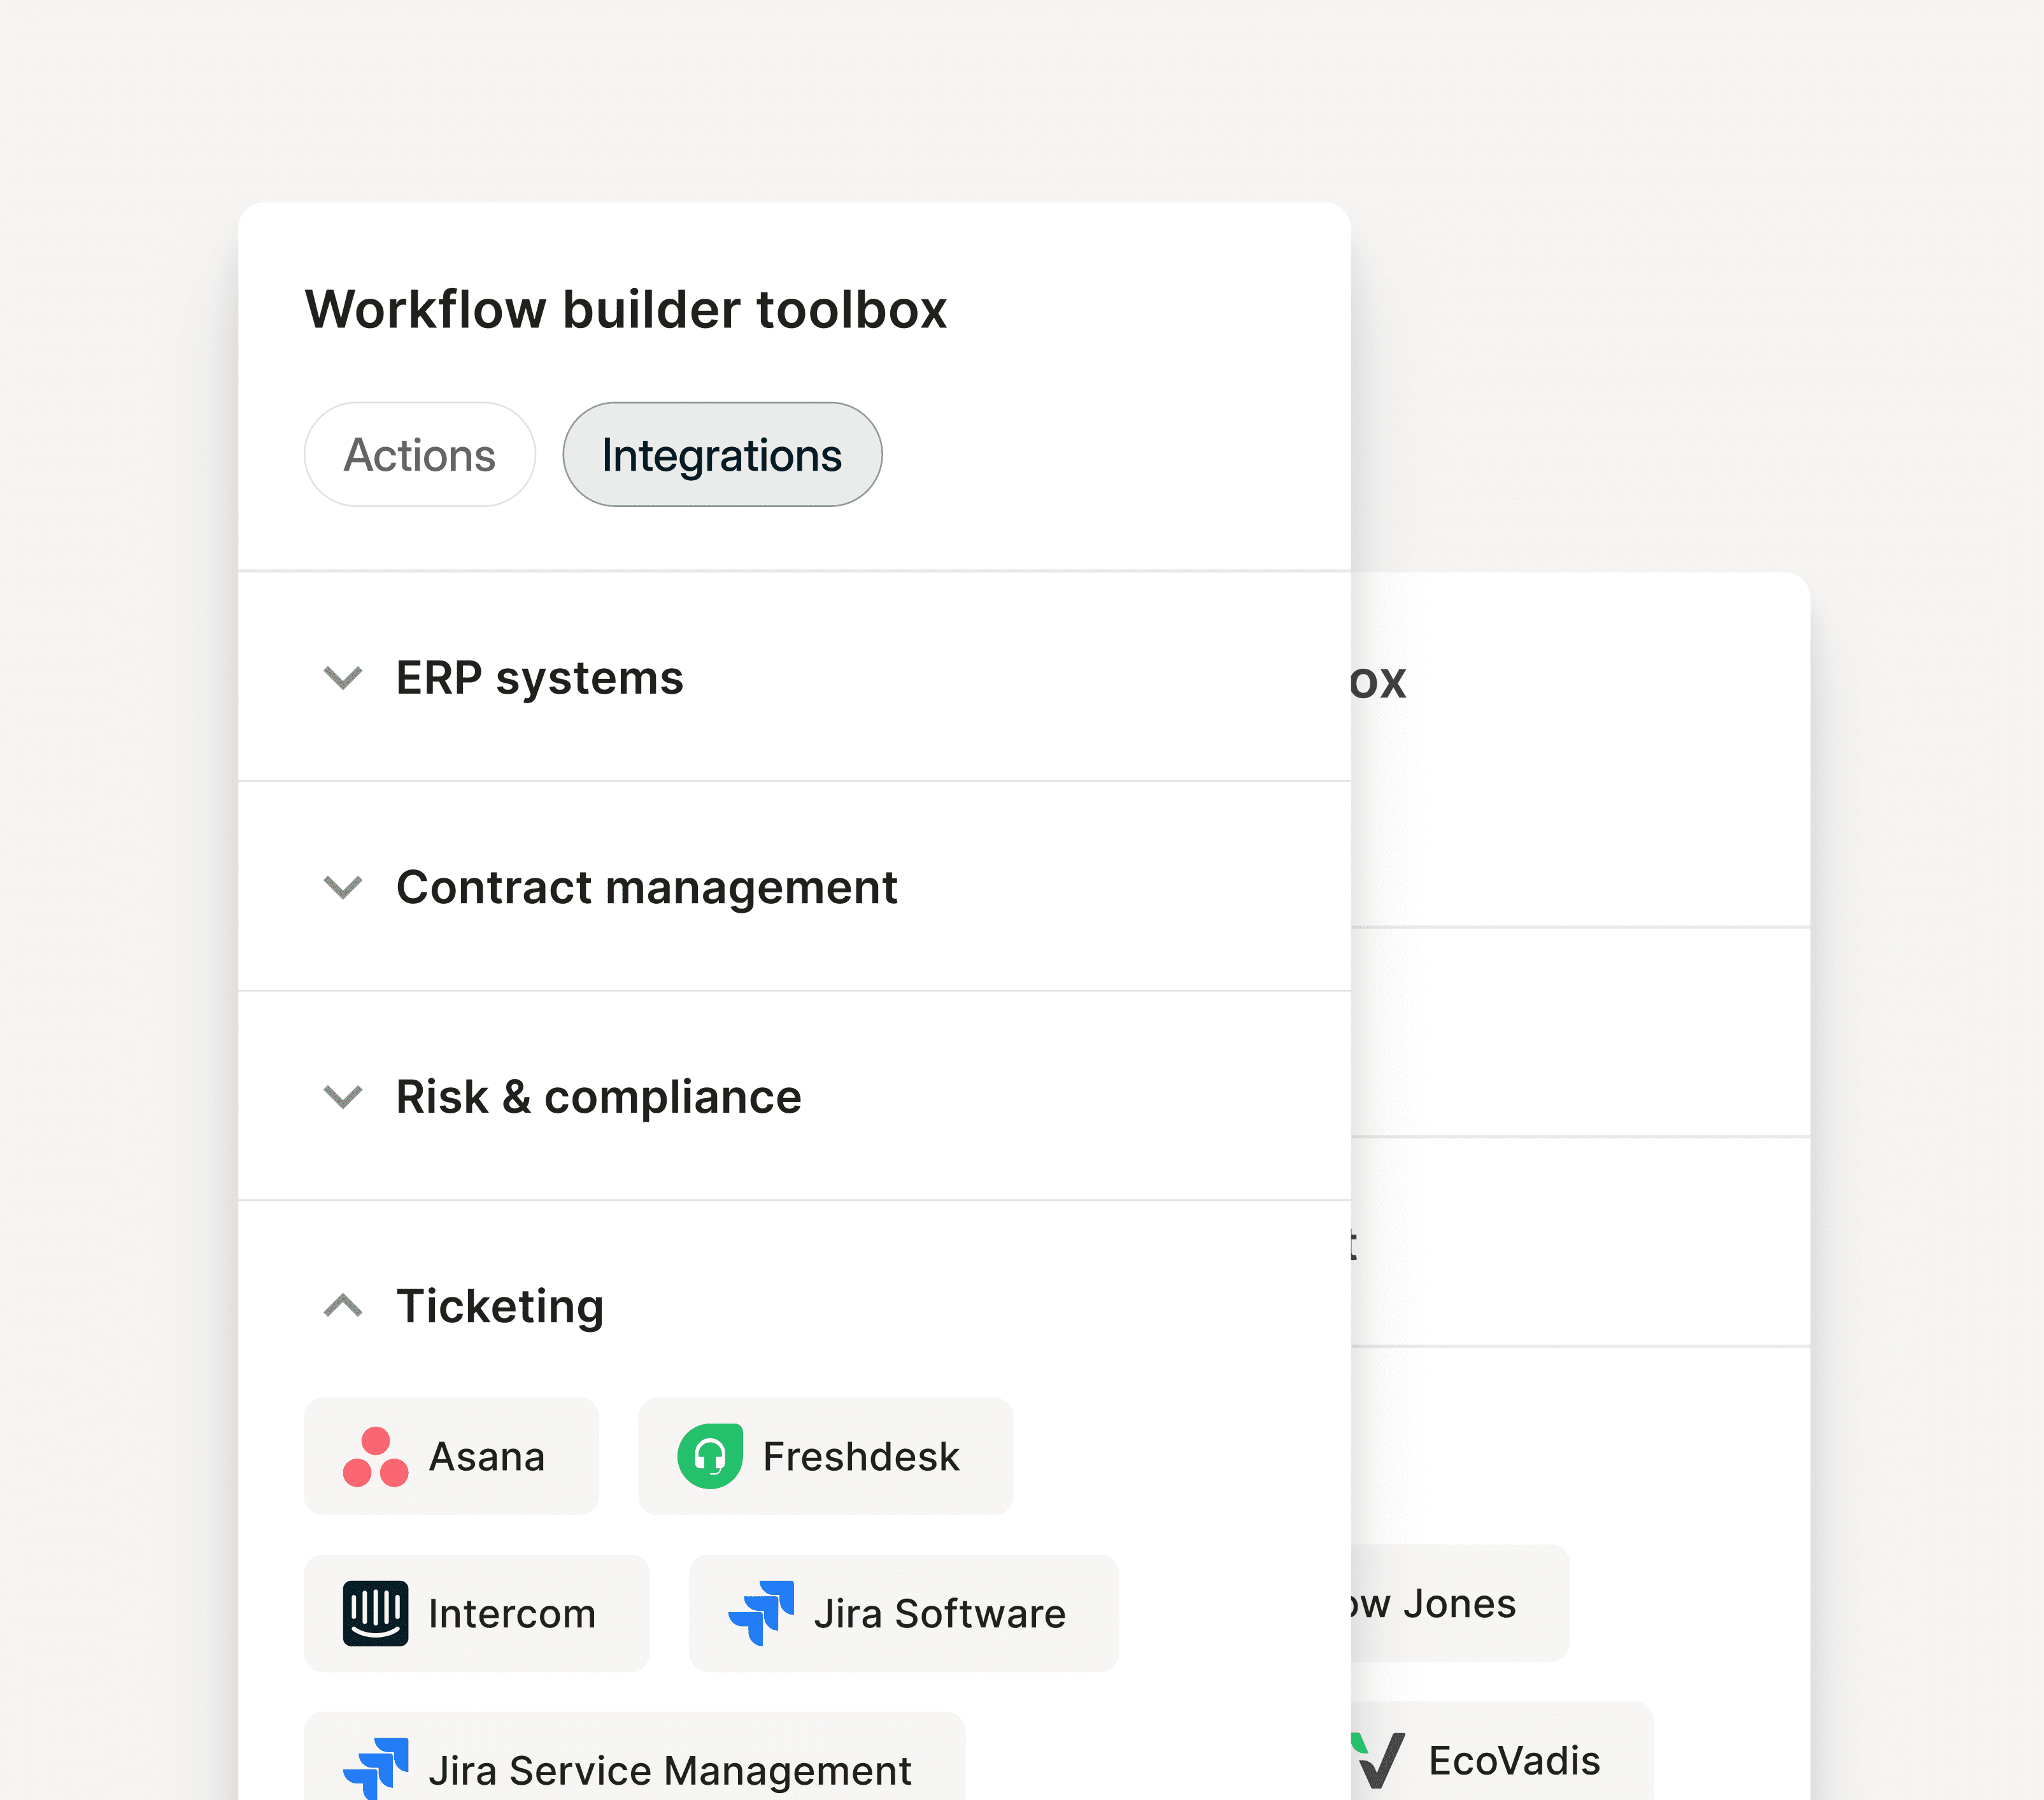Select the Integrations tab
Image resolution: width=2044 pixels, height=1800 pixels.
pos(722,455)
